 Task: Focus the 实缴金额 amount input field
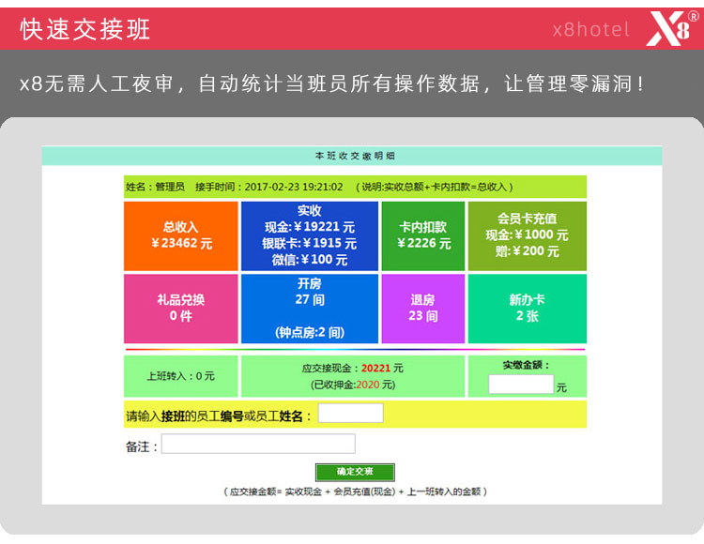(x=521, y=385)
